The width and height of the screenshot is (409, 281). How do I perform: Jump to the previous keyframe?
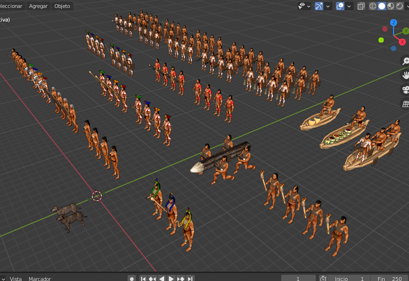[152, 279]
